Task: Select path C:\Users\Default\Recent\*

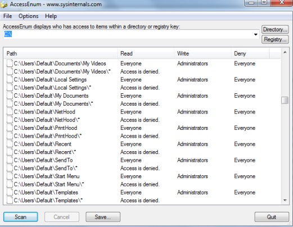Action: tap(45, 152)
